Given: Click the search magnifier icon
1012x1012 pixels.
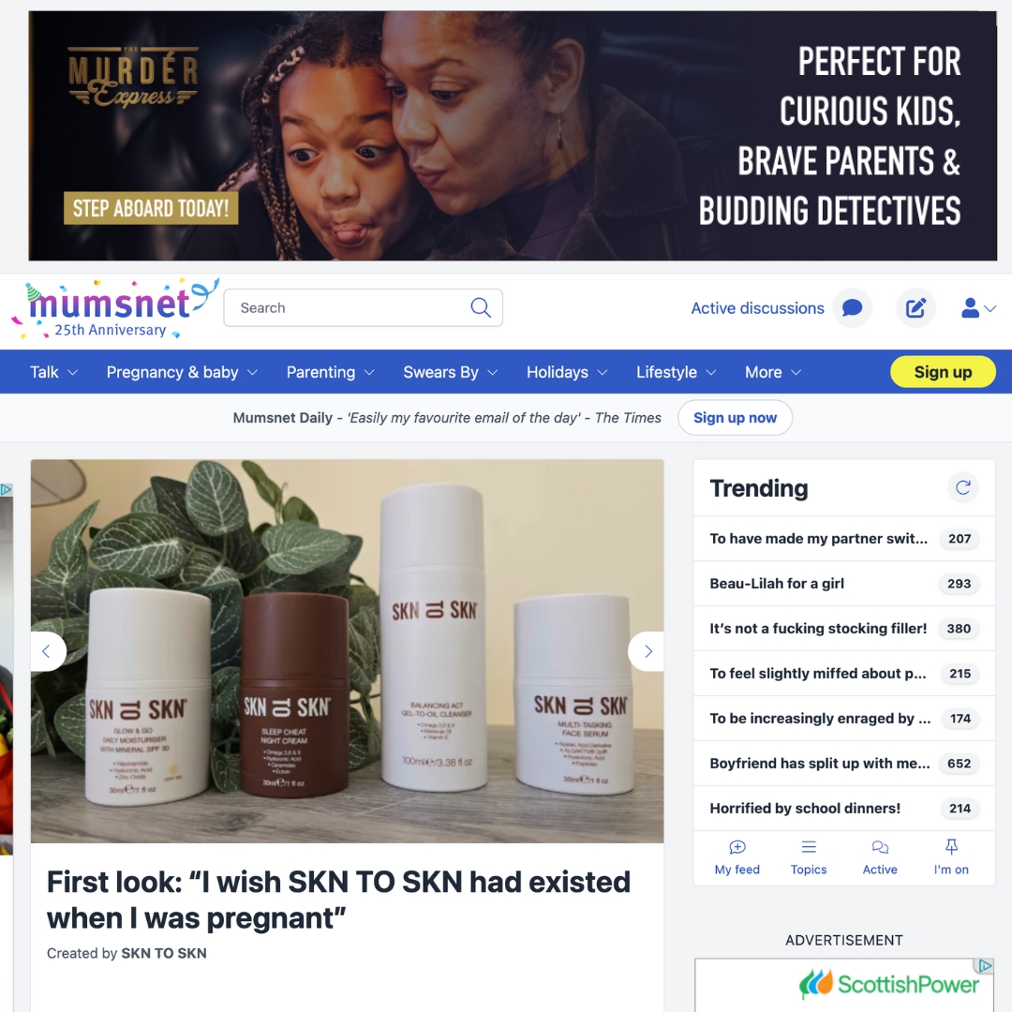Looking at the screenshot, I should [480, 308].
